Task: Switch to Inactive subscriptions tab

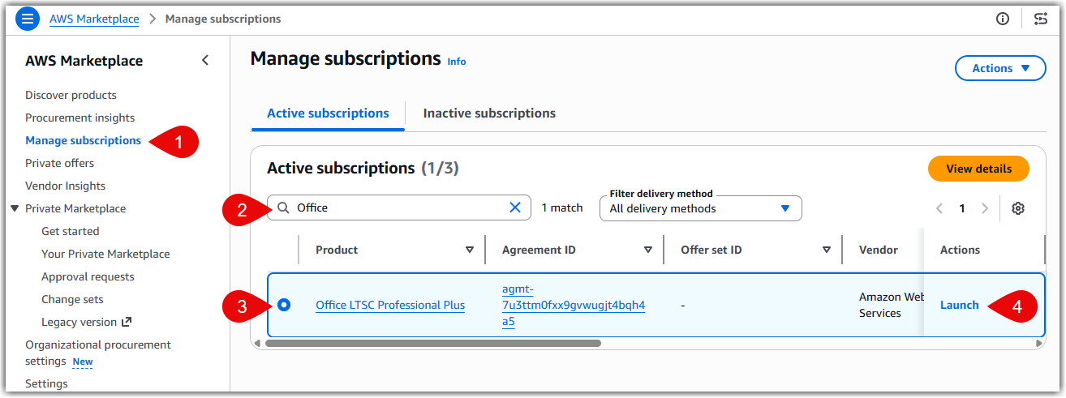Action: pyautogui.click(x=489, y=113)
